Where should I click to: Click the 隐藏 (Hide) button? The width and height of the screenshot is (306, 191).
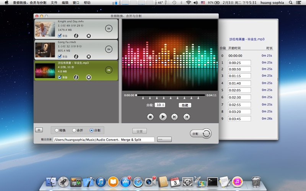[185, 105]
